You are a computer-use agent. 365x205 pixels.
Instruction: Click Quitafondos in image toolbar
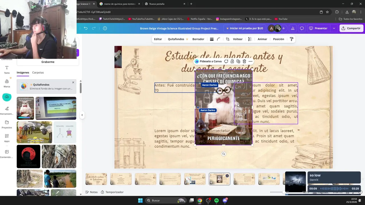[178, 39]
